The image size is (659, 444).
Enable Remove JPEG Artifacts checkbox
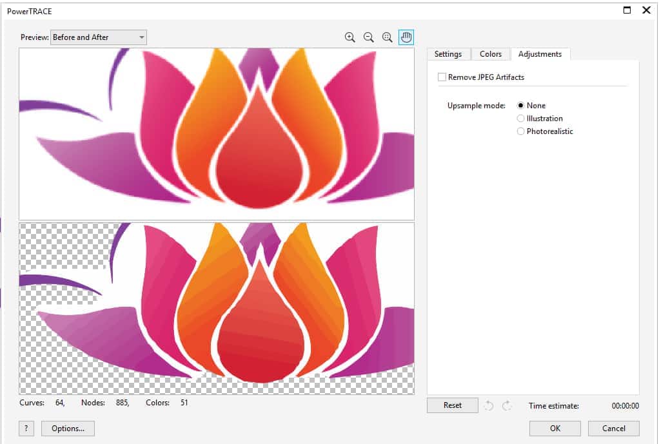pyautogui.click(x=442, y=77)
